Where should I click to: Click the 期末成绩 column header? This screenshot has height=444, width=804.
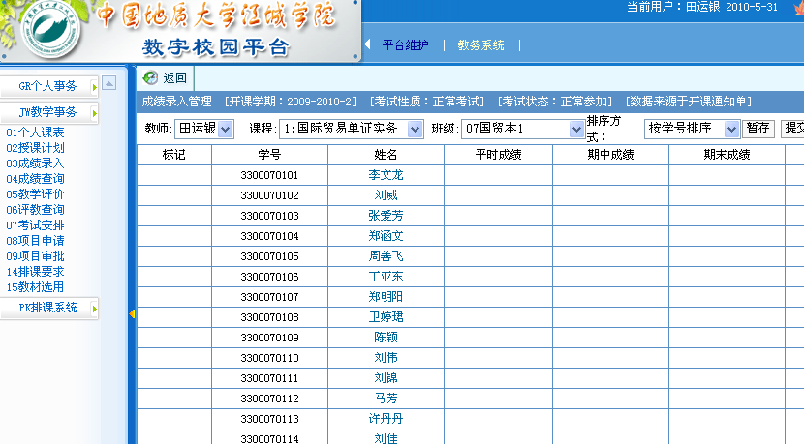coord(727,155)
